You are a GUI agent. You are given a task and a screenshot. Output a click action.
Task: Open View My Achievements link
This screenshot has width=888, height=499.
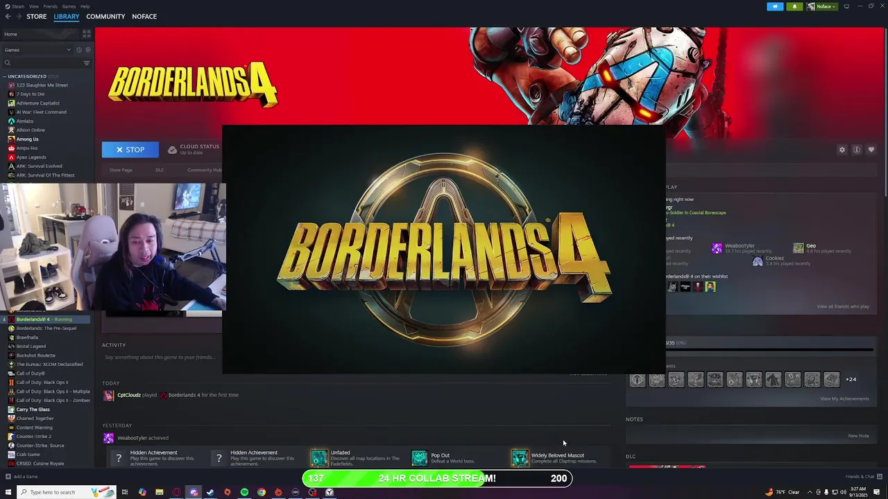(844, 399)
